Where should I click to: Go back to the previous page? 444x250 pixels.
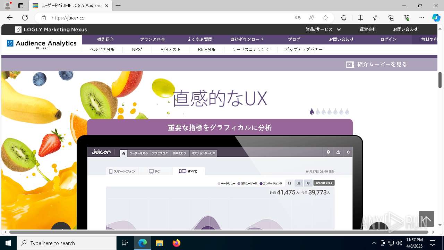coord(9,18)
